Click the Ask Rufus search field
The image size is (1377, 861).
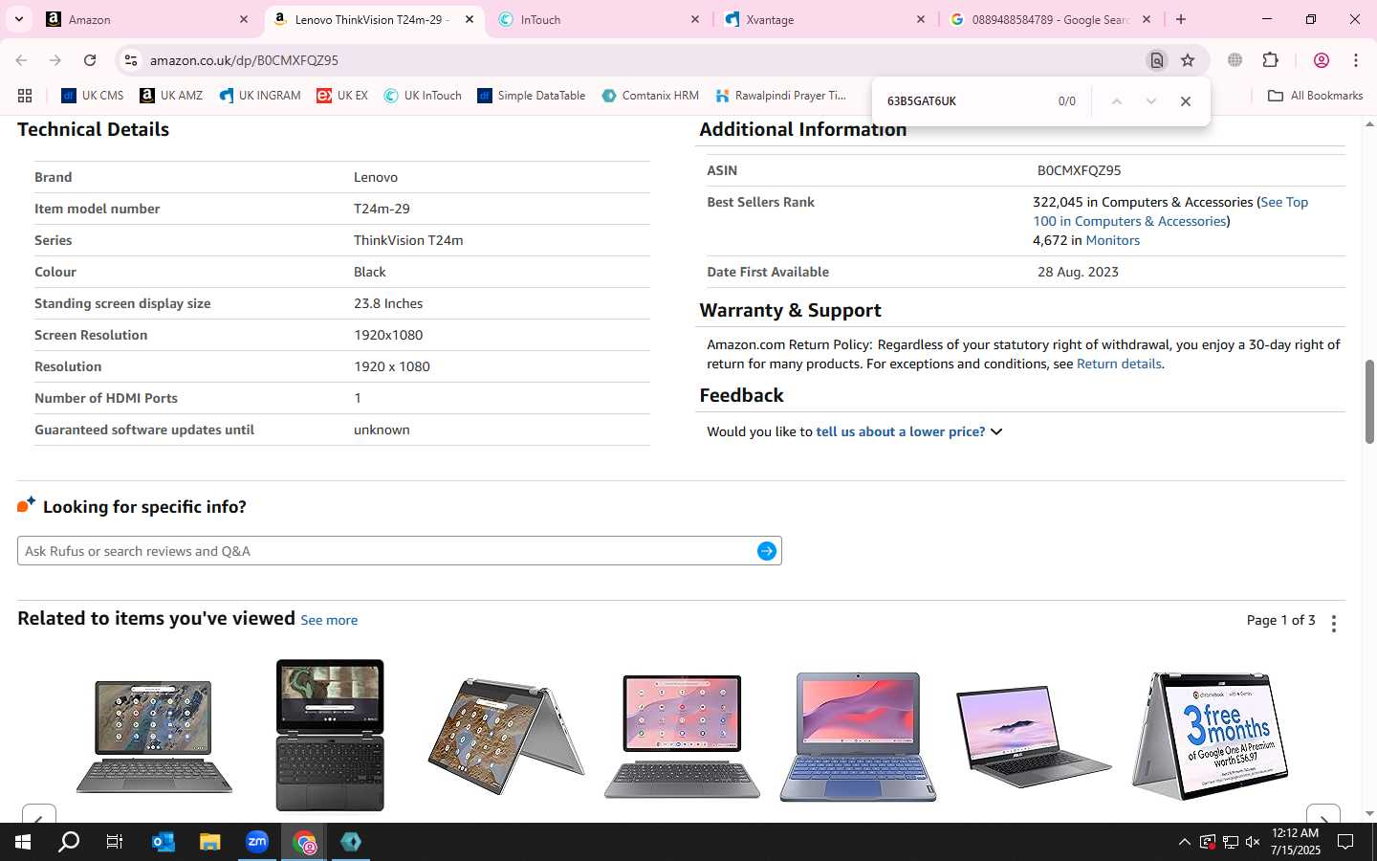point(387,551)
